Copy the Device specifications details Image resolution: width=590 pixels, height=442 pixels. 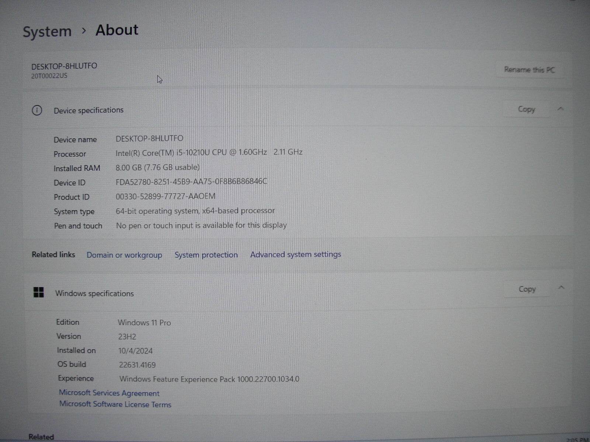pos(527,109)
